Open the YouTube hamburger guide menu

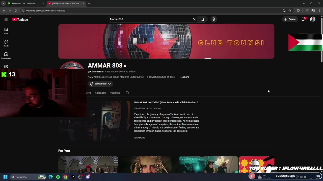click(6, 19)
